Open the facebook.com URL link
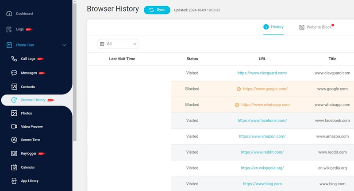 262,121
